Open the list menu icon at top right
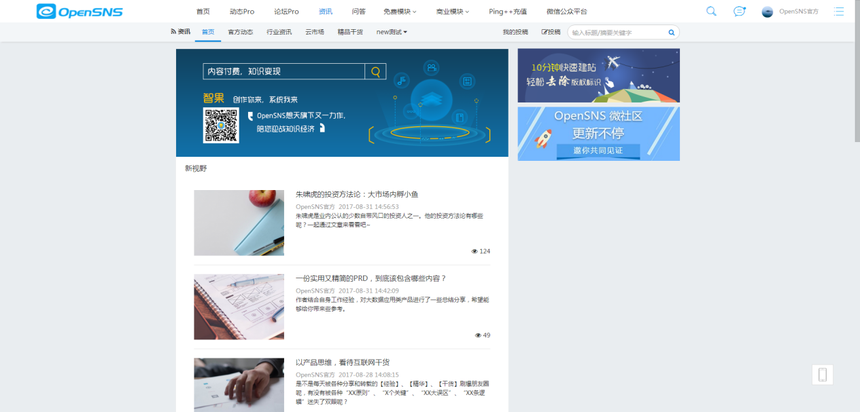The width and height of the screenshot is (860, 412). (x=839, y=11)
